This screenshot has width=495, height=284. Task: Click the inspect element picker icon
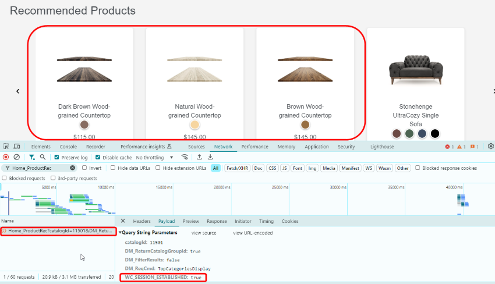pos(6,147)
